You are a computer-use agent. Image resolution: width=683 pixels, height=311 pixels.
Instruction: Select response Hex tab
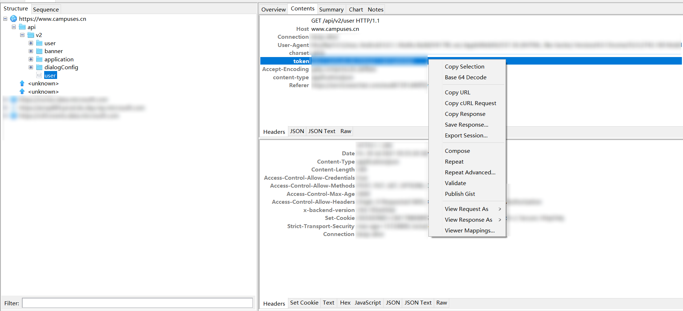tap(345, 303)
